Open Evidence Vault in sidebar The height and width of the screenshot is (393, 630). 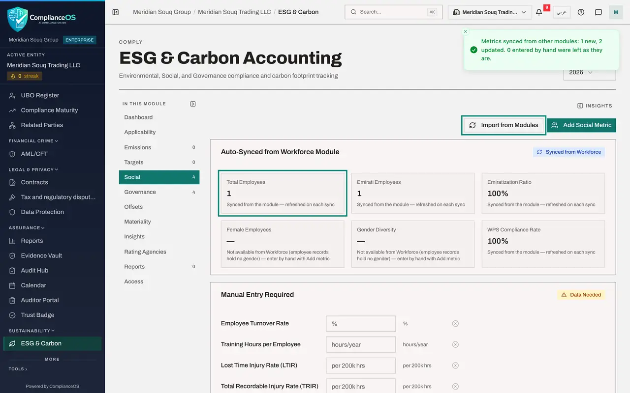point(52,255)
